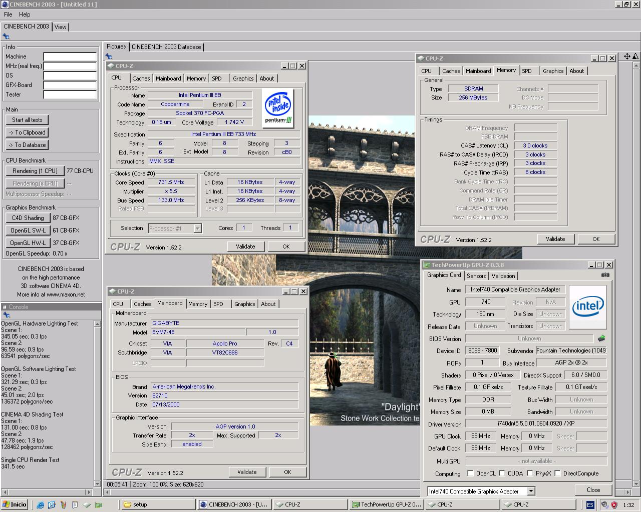Switch to the View tab in CINEBENCH
The width and height of the screenshot is (641, 512).
click(61, 27)
